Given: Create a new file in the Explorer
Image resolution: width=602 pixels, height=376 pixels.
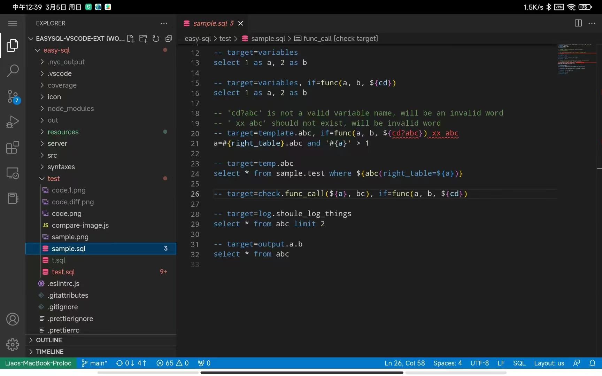Looking at the screenshot, I should point(131,38).
